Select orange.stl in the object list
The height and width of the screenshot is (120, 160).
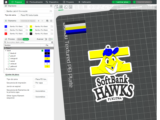(14, 59)
